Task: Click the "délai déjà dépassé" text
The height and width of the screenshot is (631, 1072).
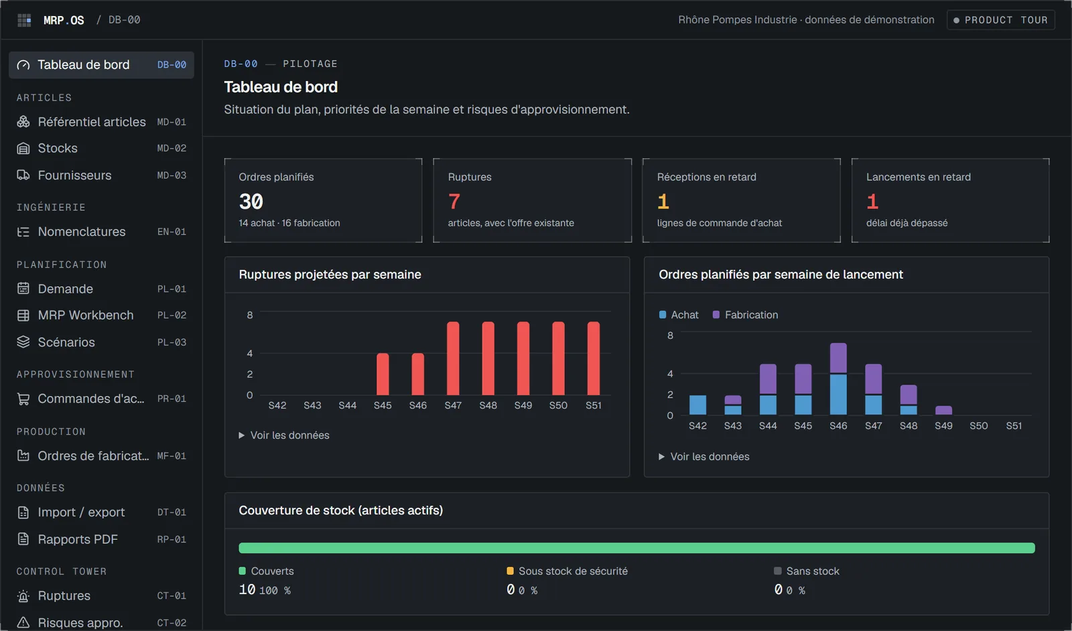Action: 907,223
